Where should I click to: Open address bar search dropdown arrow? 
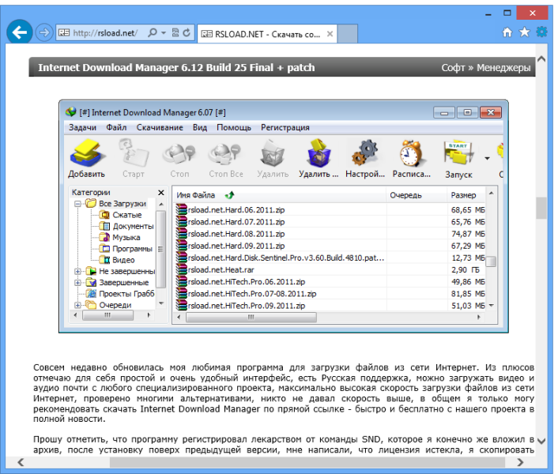[164, 33]
